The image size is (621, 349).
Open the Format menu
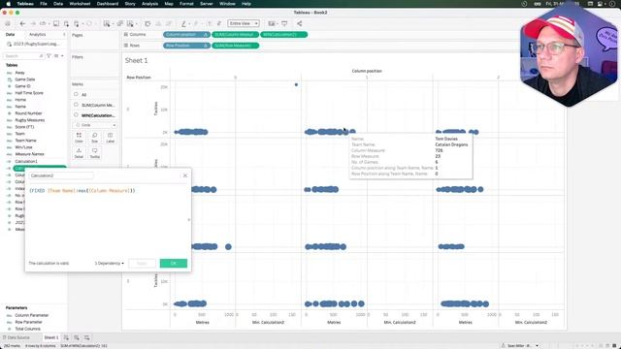point(186,4)
